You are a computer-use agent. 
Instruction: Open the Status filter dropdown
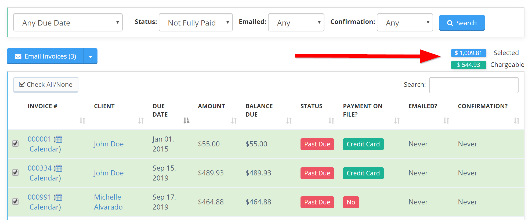click(196, 23)
